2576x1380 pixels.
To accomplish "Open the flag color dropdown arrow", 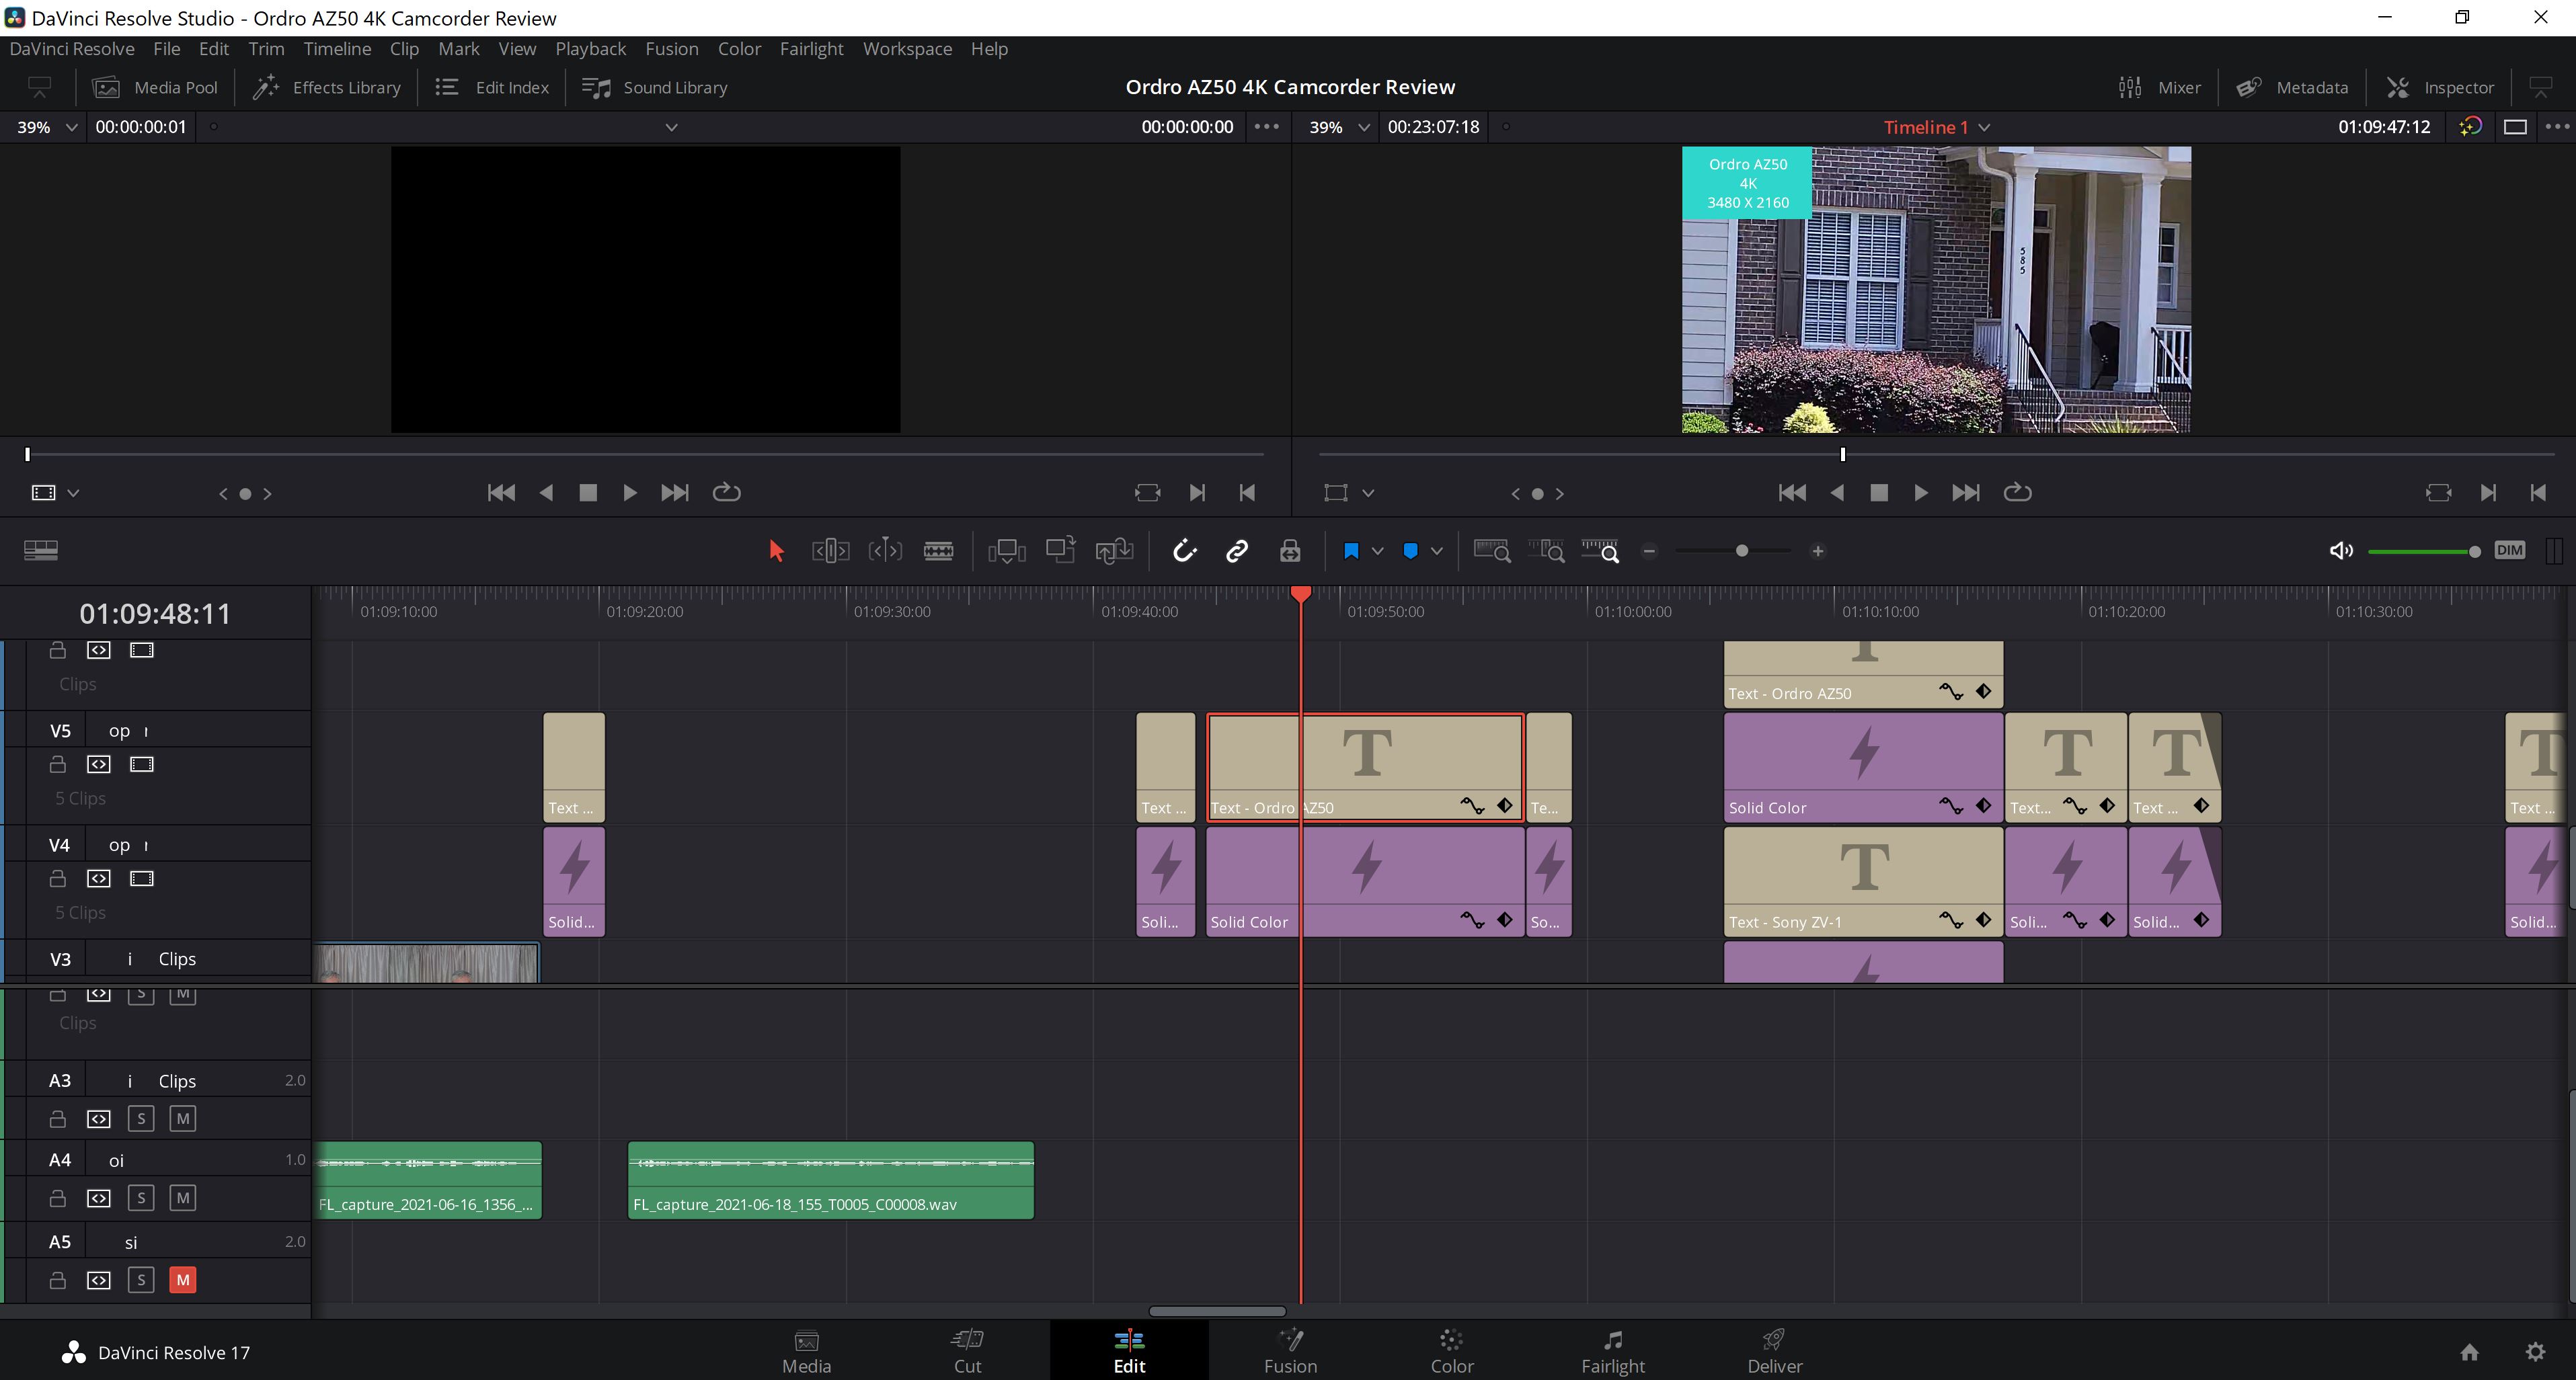I will pos(1377,551).
